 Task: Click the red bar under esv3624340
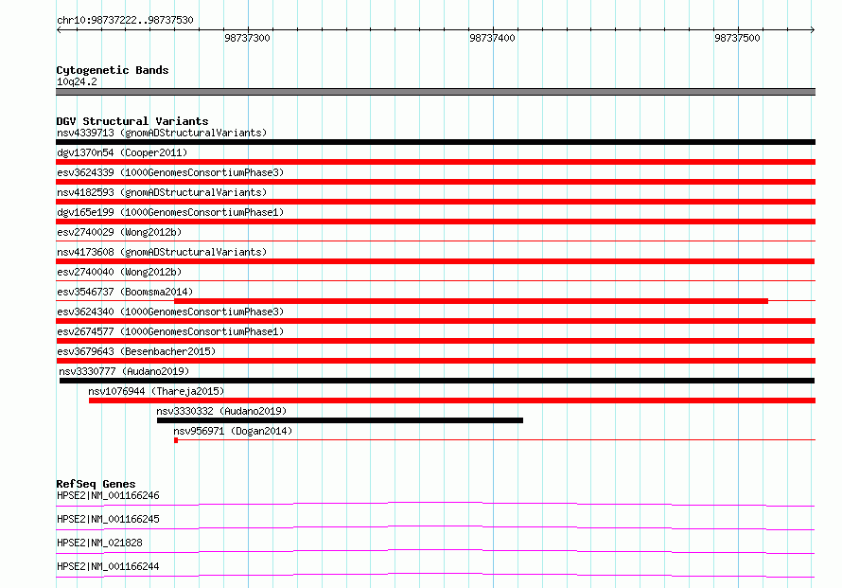tap(435, 321)
